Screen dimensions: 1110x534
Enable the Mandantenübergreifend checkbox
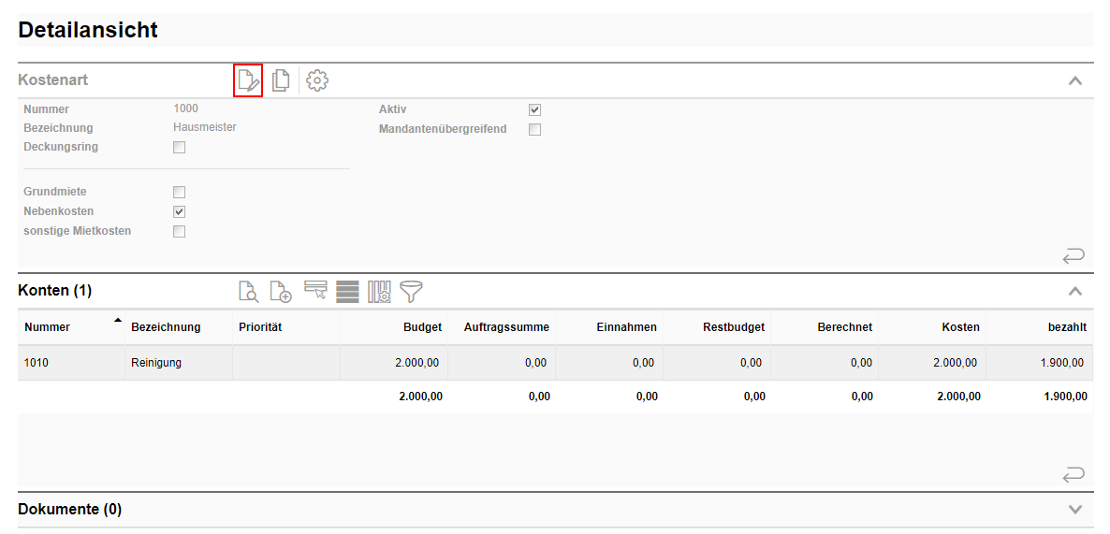pyautogui.click(x=535, y=130)
